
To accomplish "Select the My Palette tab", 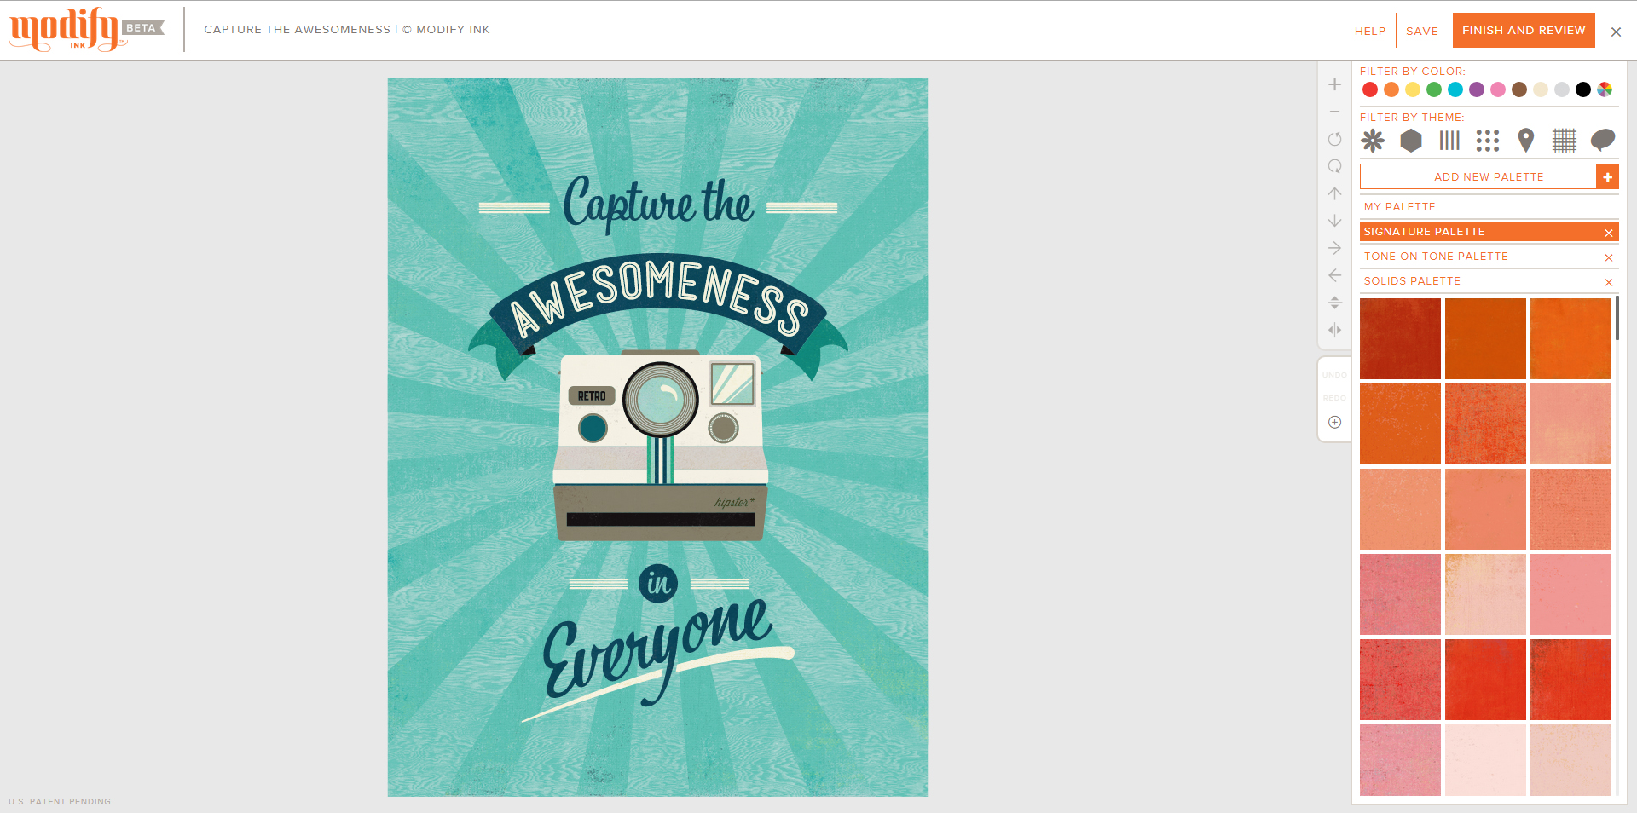I will pos(1401,206).
